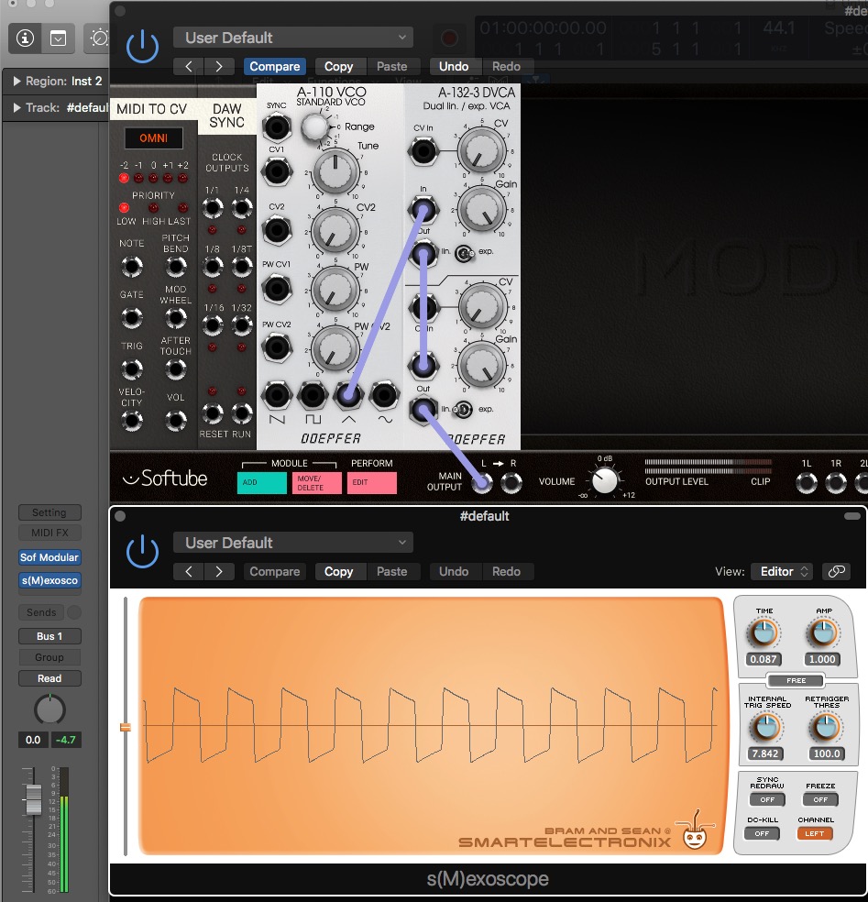
Task: Toggle the FREE trigger mode button
Action: click(797, 680)
